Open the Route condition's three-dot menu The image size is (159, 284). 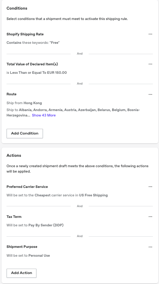(150, 95)
